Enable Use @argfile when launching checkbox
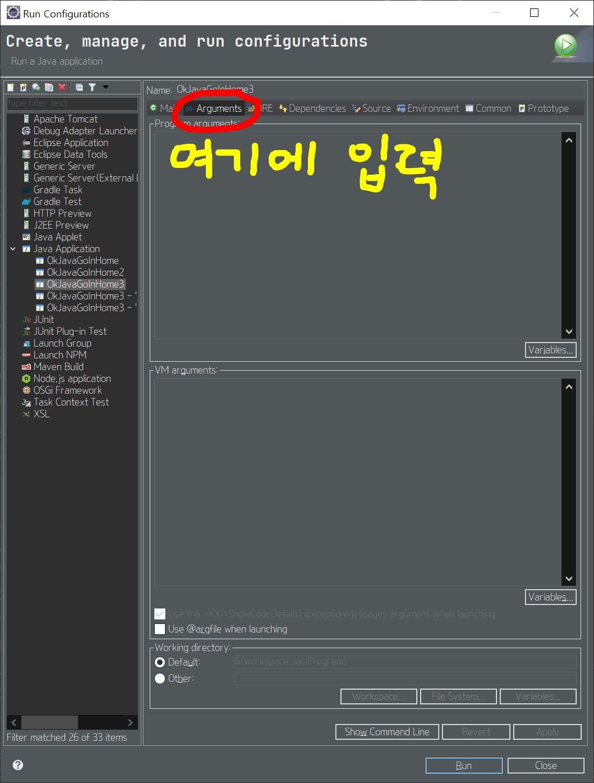The height and width of the screenshot is (783, 594). pyautogui.click(x=160, y=629)
